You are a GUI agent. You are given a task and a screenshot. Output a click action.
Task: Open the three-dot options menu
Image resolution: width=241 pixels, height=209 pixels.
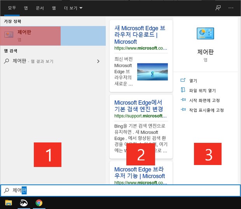(231, 8)
